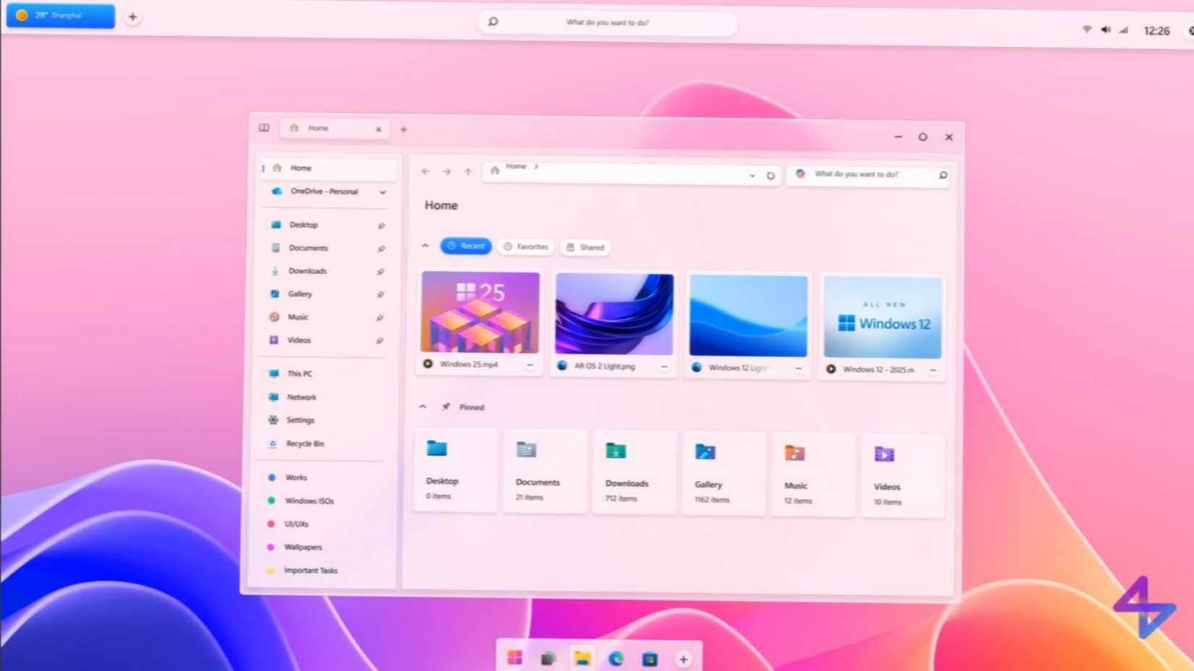Switch to the Recent filter
Viewport: 1194px width, 671px height.
pos(466,246)
